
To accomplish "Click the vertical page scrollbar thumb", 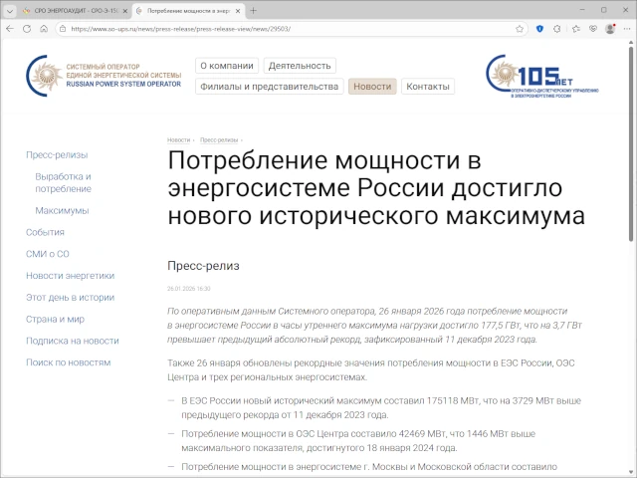I will (x=631, y=143).
